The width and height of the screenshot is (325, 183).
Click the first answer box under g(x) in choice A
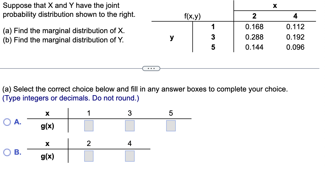(88, 125)
